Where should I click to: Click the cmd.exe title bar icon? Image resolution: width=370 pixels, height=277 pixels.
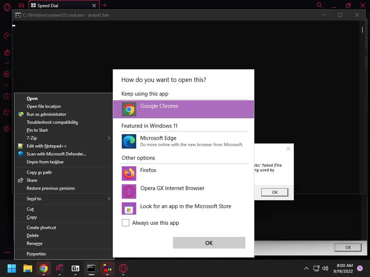click(18, 15)
